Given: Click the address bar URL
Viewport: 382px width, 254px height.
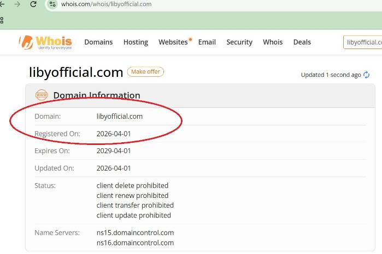Looking at the screenshot, I should (106, 4).
